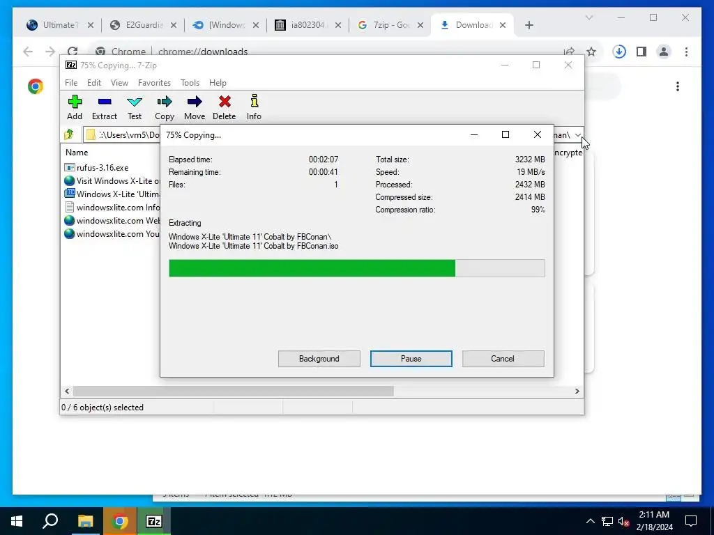Share this page via Chrome share icon

coord(569,52)
